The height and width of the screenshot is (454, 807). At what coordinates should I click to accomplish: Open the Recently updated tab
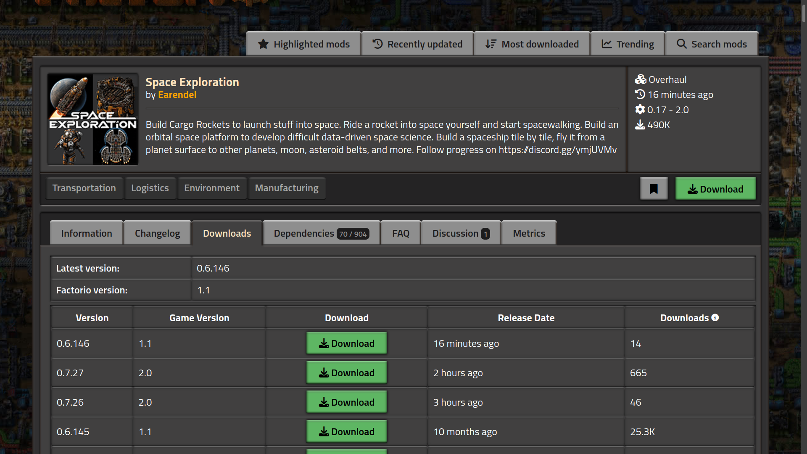click(417, 44)
